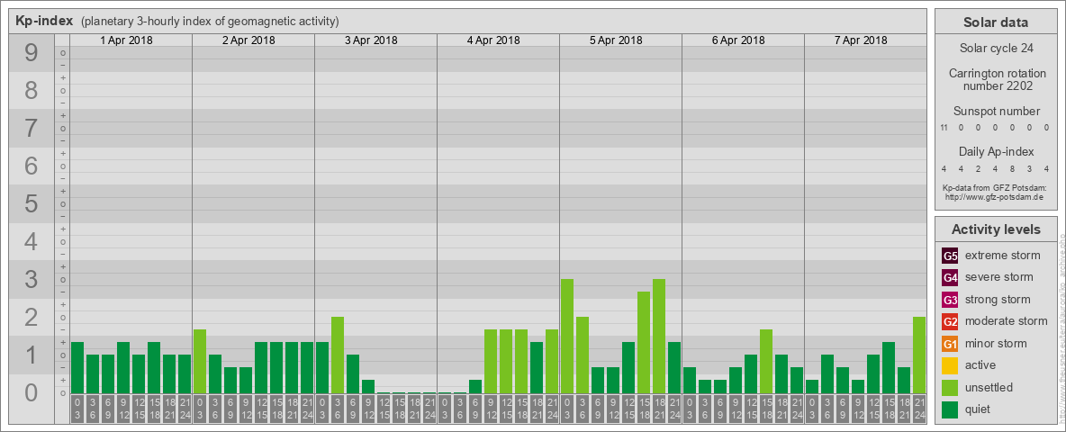Click the 'Activity levels' panel heading
This screenshot has width=1066, height=432.
(996, 229)
